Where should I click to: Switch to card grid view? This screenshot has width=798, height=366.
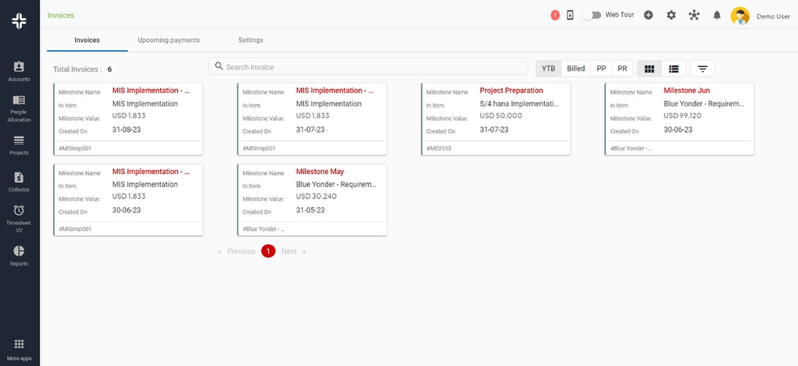650,68
